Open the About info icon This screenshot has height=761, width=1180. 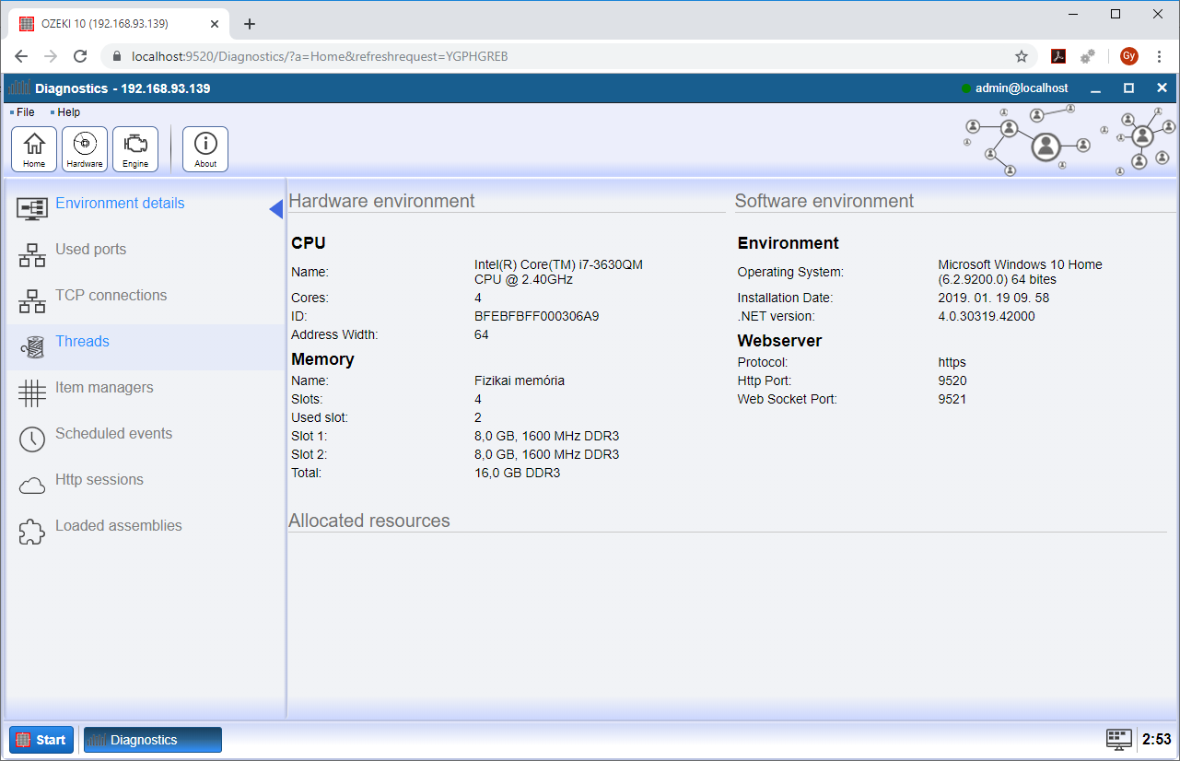click(x=205, y=149)
